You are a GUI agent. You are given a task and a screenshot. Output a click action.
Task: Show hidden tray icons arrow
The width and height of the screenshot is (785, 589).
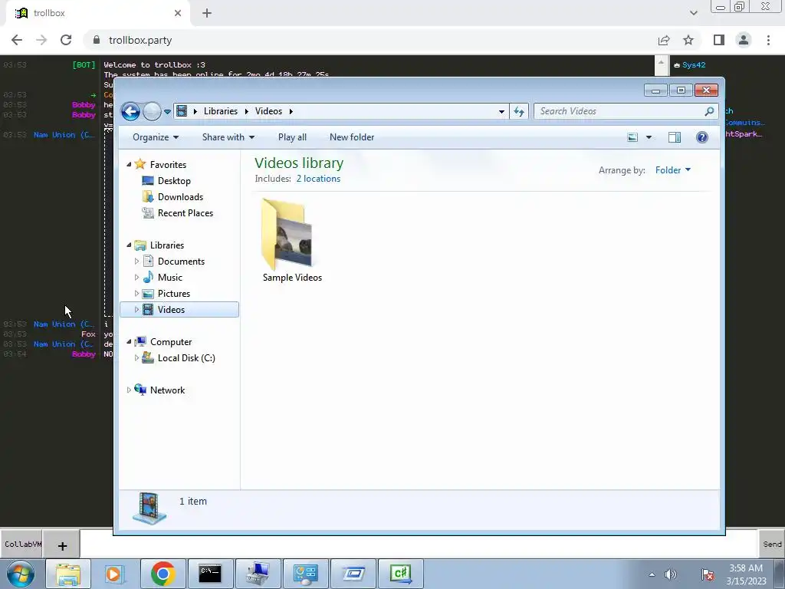[652, 574]
